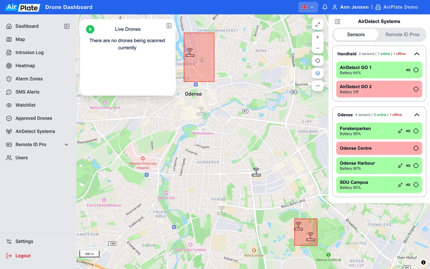Viewport: 430px width, 269px height.
Task: Collapse the Live Drones card
Action: [x=169, y=26]
